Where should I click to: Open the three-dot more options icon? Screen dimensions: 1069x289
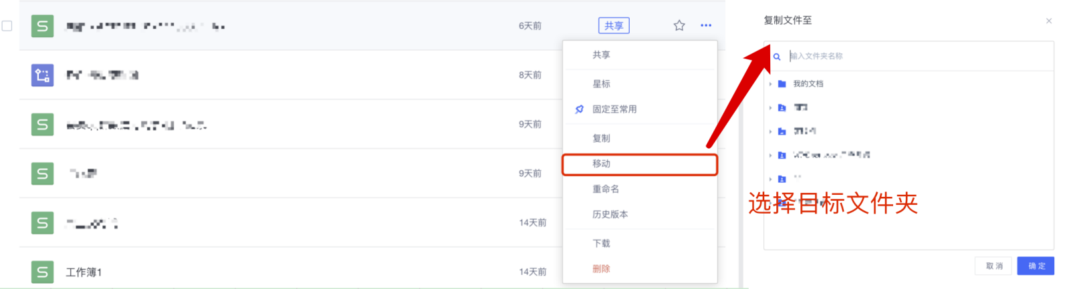click(706, 25)
